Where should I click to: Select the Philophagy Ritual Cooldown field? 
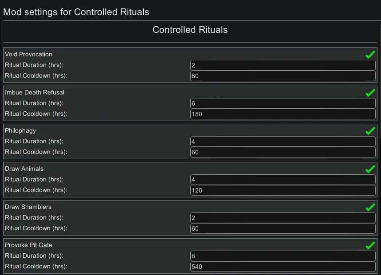(x=283, y=152)
